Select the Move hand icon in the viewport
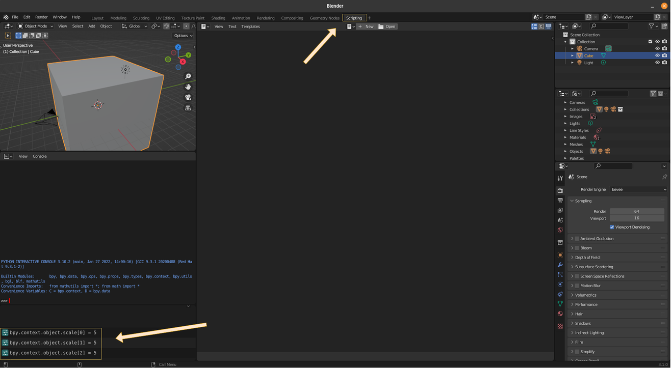This screenshot has height=368, width=671. [x=188, y=87]
